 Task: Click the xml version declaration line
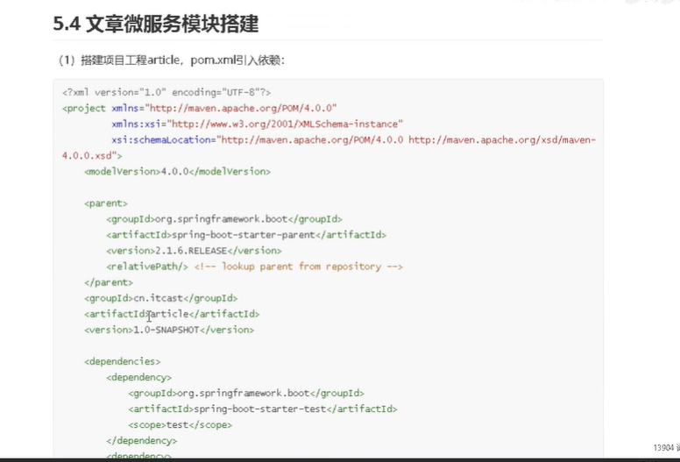click(x=166, y=92)
